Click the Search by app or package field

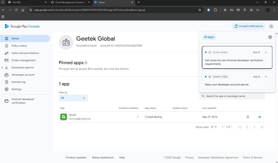click(x=232, y=96)
